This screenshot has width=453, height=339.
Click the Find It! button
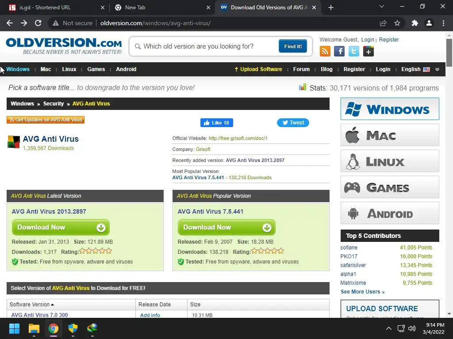click(x=293, y=46)
